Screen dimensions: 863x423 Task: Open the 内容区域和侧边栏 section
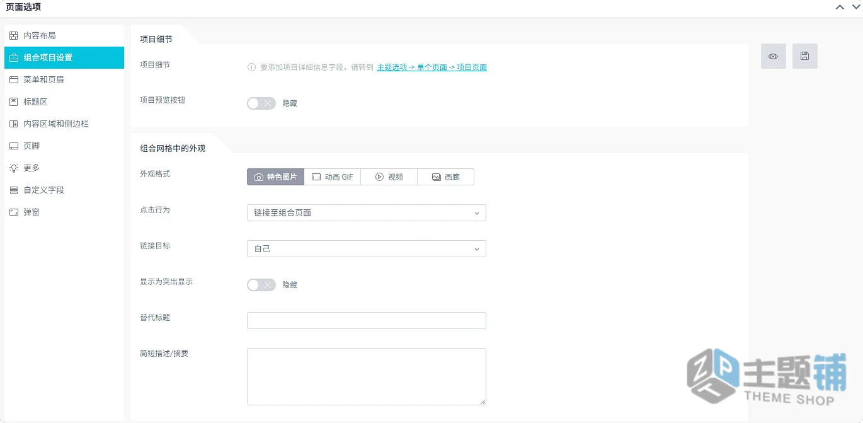coord(64,124)
